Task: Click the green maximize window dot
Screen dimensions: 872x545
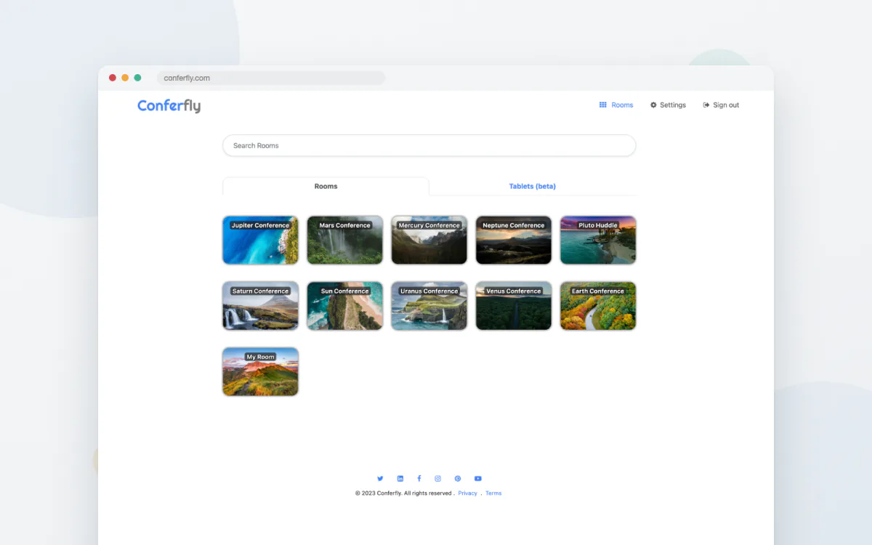Action: (x=137, y=78)
